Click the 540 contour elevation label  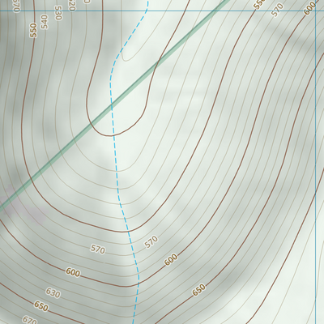pos(45,22)
